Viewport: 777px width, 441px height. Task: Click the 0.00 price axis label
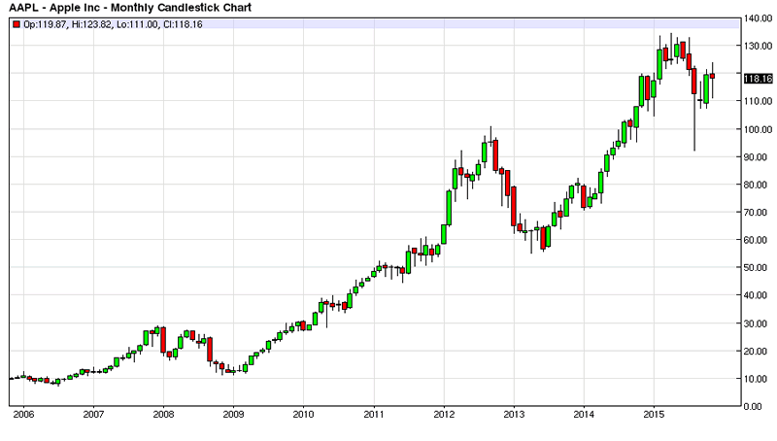[754, 406]
